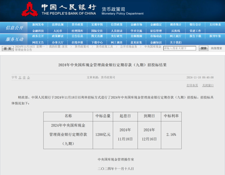Open 下载中心 section

(x=97, y=42)
